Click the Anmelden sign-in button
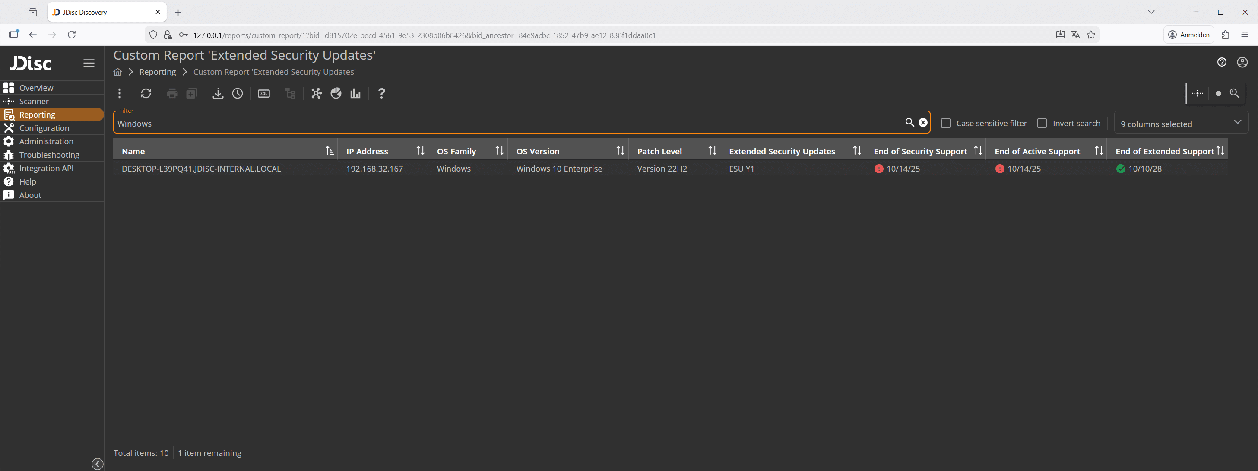1258x471 pixels. click(1189, 35)
